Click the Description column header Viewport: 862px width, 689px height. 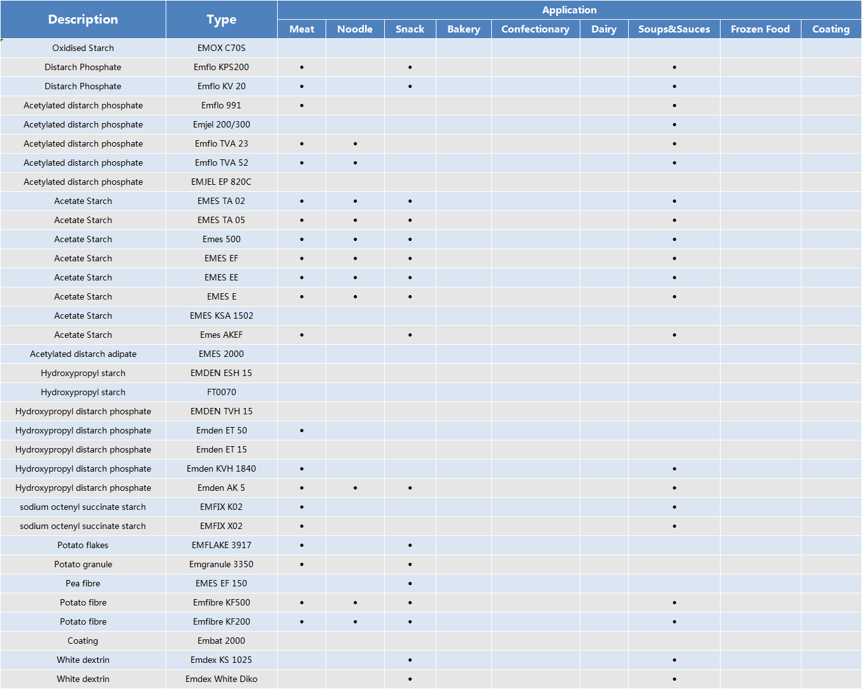(83, 19)
